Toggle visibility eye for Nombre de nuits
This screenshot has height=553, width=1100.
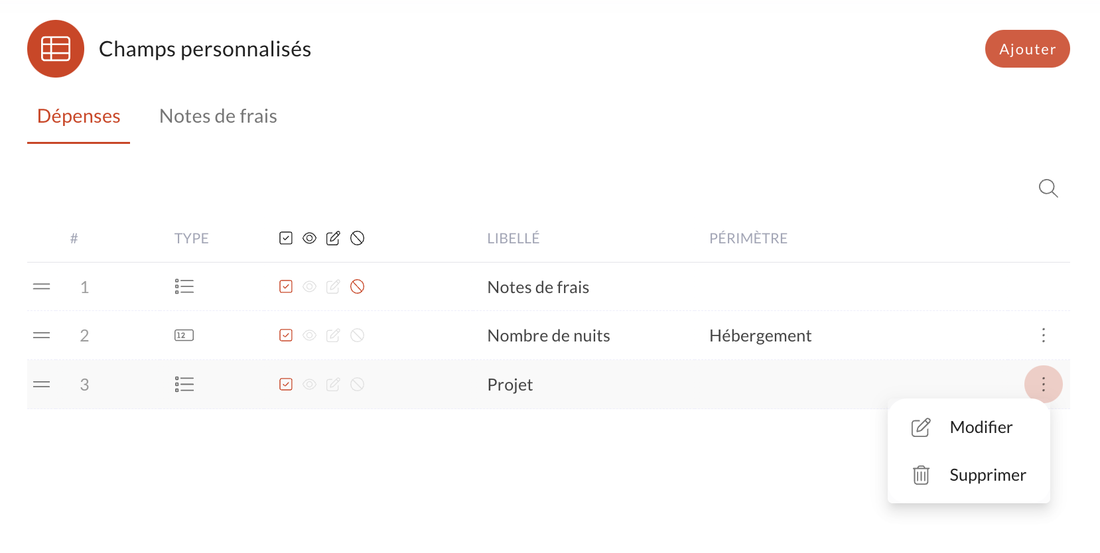[309, 336]
